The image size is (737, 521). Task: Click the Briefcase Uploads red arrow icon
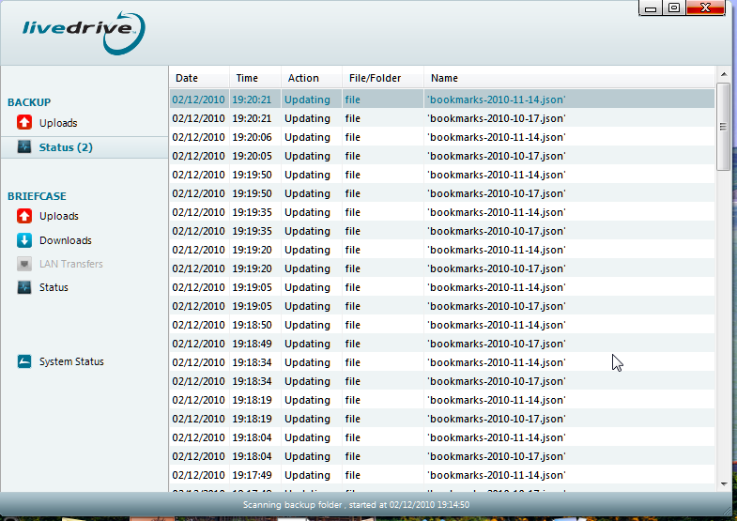tap(24, 217)
